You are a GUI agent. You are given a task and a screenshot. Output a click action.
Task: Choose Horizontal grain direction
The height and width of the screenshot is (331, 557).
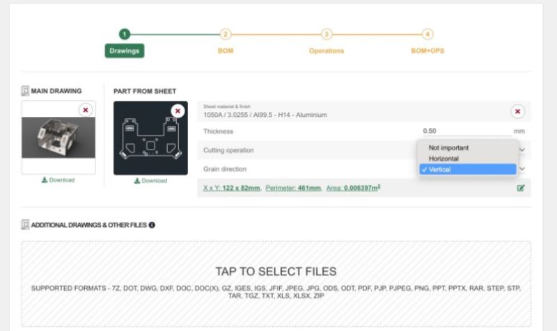coord(444,159)
